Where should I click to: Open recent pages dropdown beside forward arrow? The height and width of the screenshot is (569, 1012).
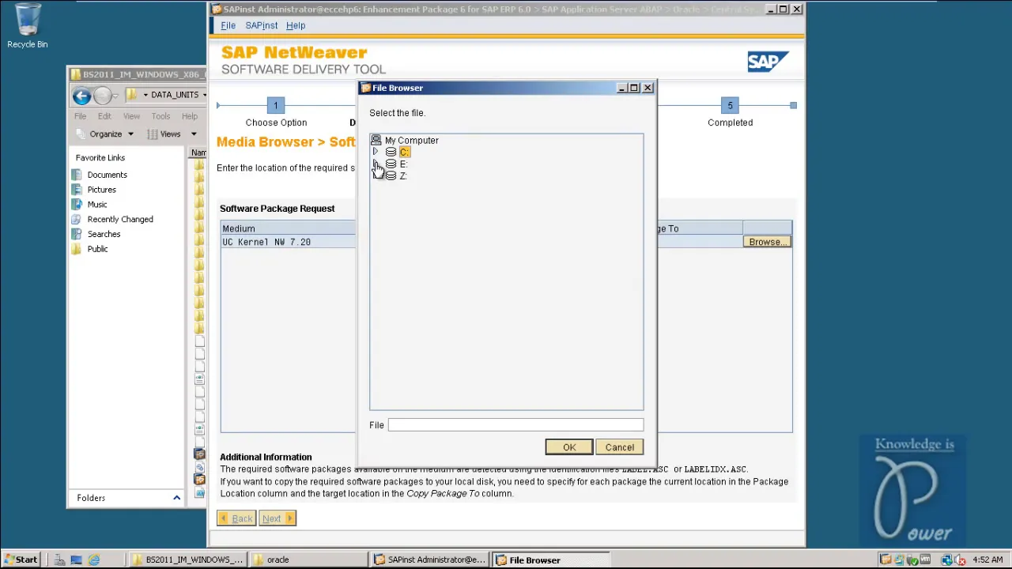[x=116, y=96]
